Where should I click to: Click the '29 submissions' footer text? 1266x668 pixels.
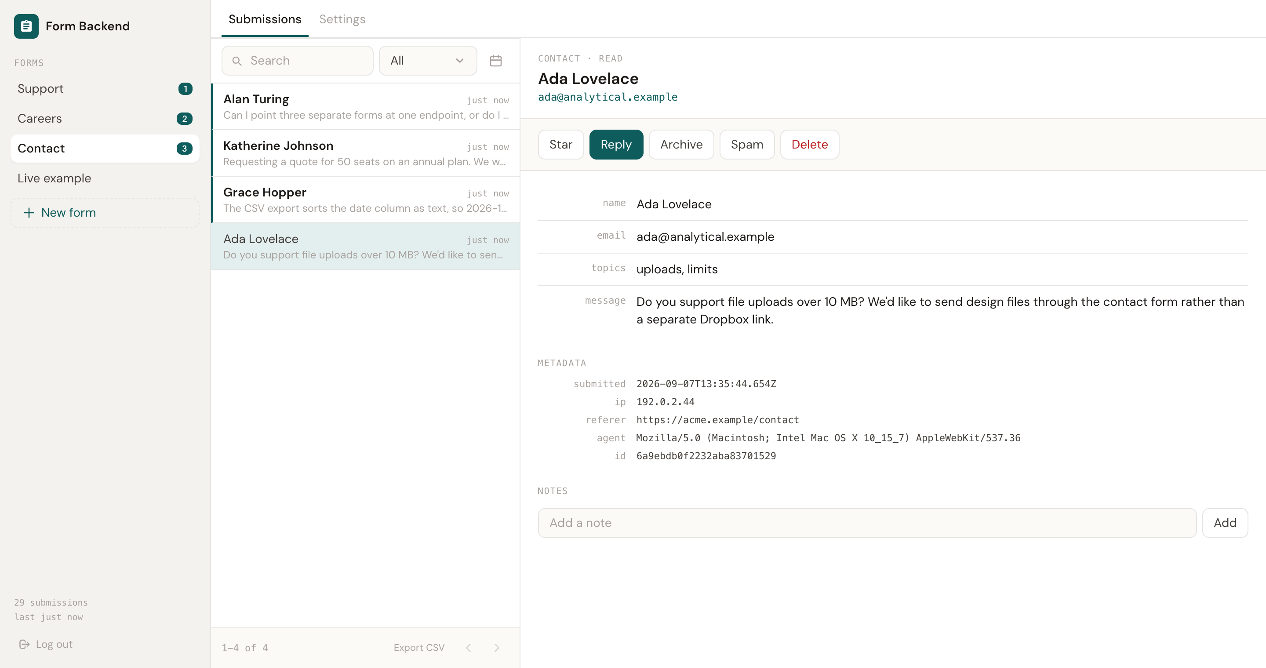[x=51, y=602]
